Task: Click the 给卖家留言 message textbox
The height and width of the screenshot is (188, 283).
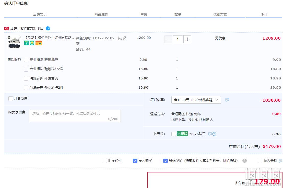Action: 75,116
